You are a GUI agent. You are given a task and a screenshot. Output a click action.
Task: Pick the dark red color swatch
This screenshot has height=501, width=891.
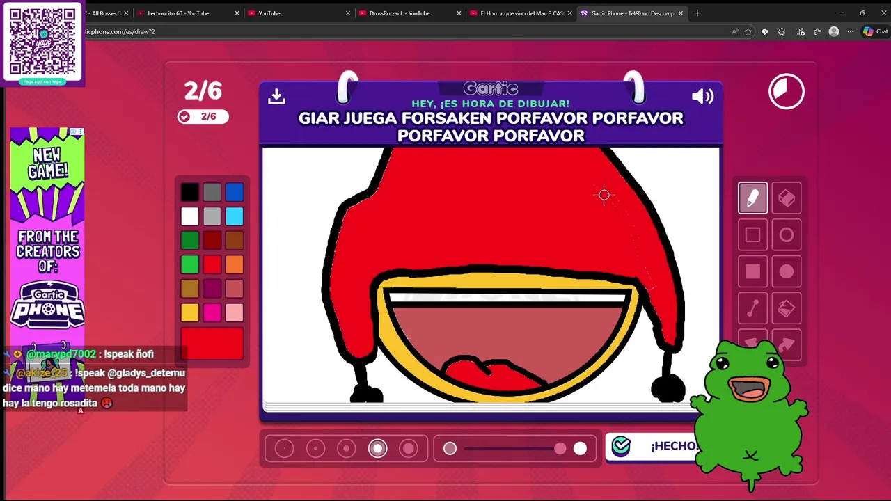(212, 241)
